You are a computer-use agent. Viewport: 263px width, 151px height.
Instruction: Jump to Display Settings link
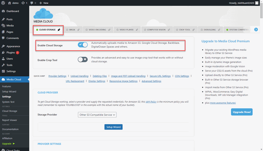[97, 81]
